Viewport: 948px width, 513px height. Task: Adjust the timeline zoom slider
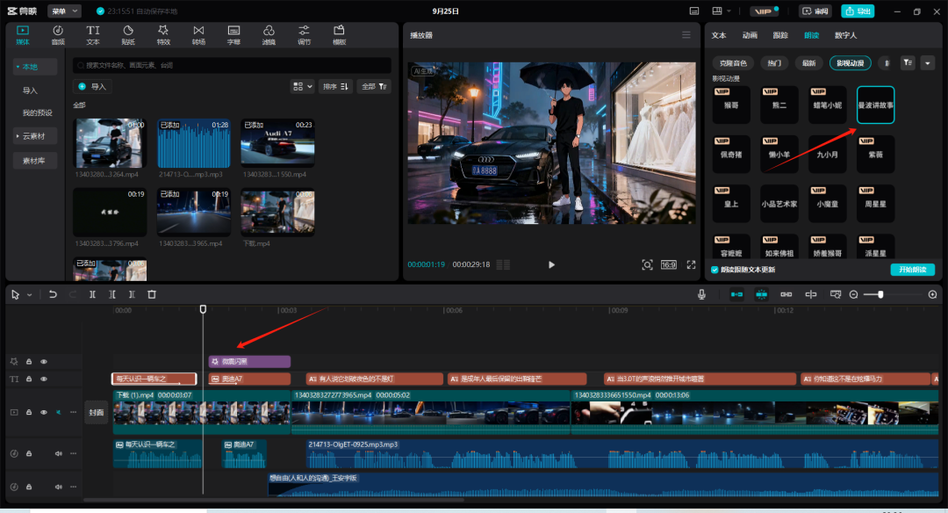[x=880, y=294]
